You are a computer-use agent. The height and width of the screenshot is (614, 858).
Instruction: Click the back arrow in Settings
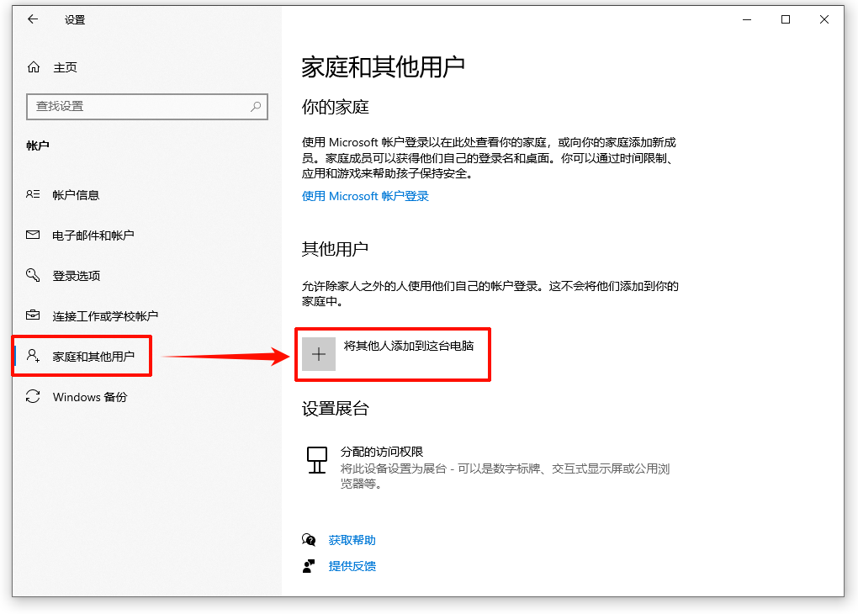pyautogui.click(x=32, y=19)
